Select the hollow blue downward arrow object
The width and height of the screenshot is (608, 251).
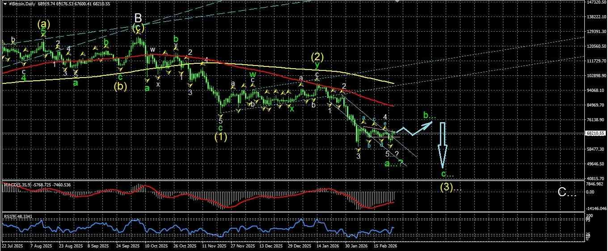point(443,144)
